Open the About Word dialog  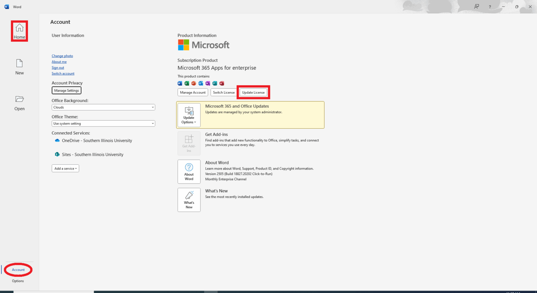click(189, 171)
